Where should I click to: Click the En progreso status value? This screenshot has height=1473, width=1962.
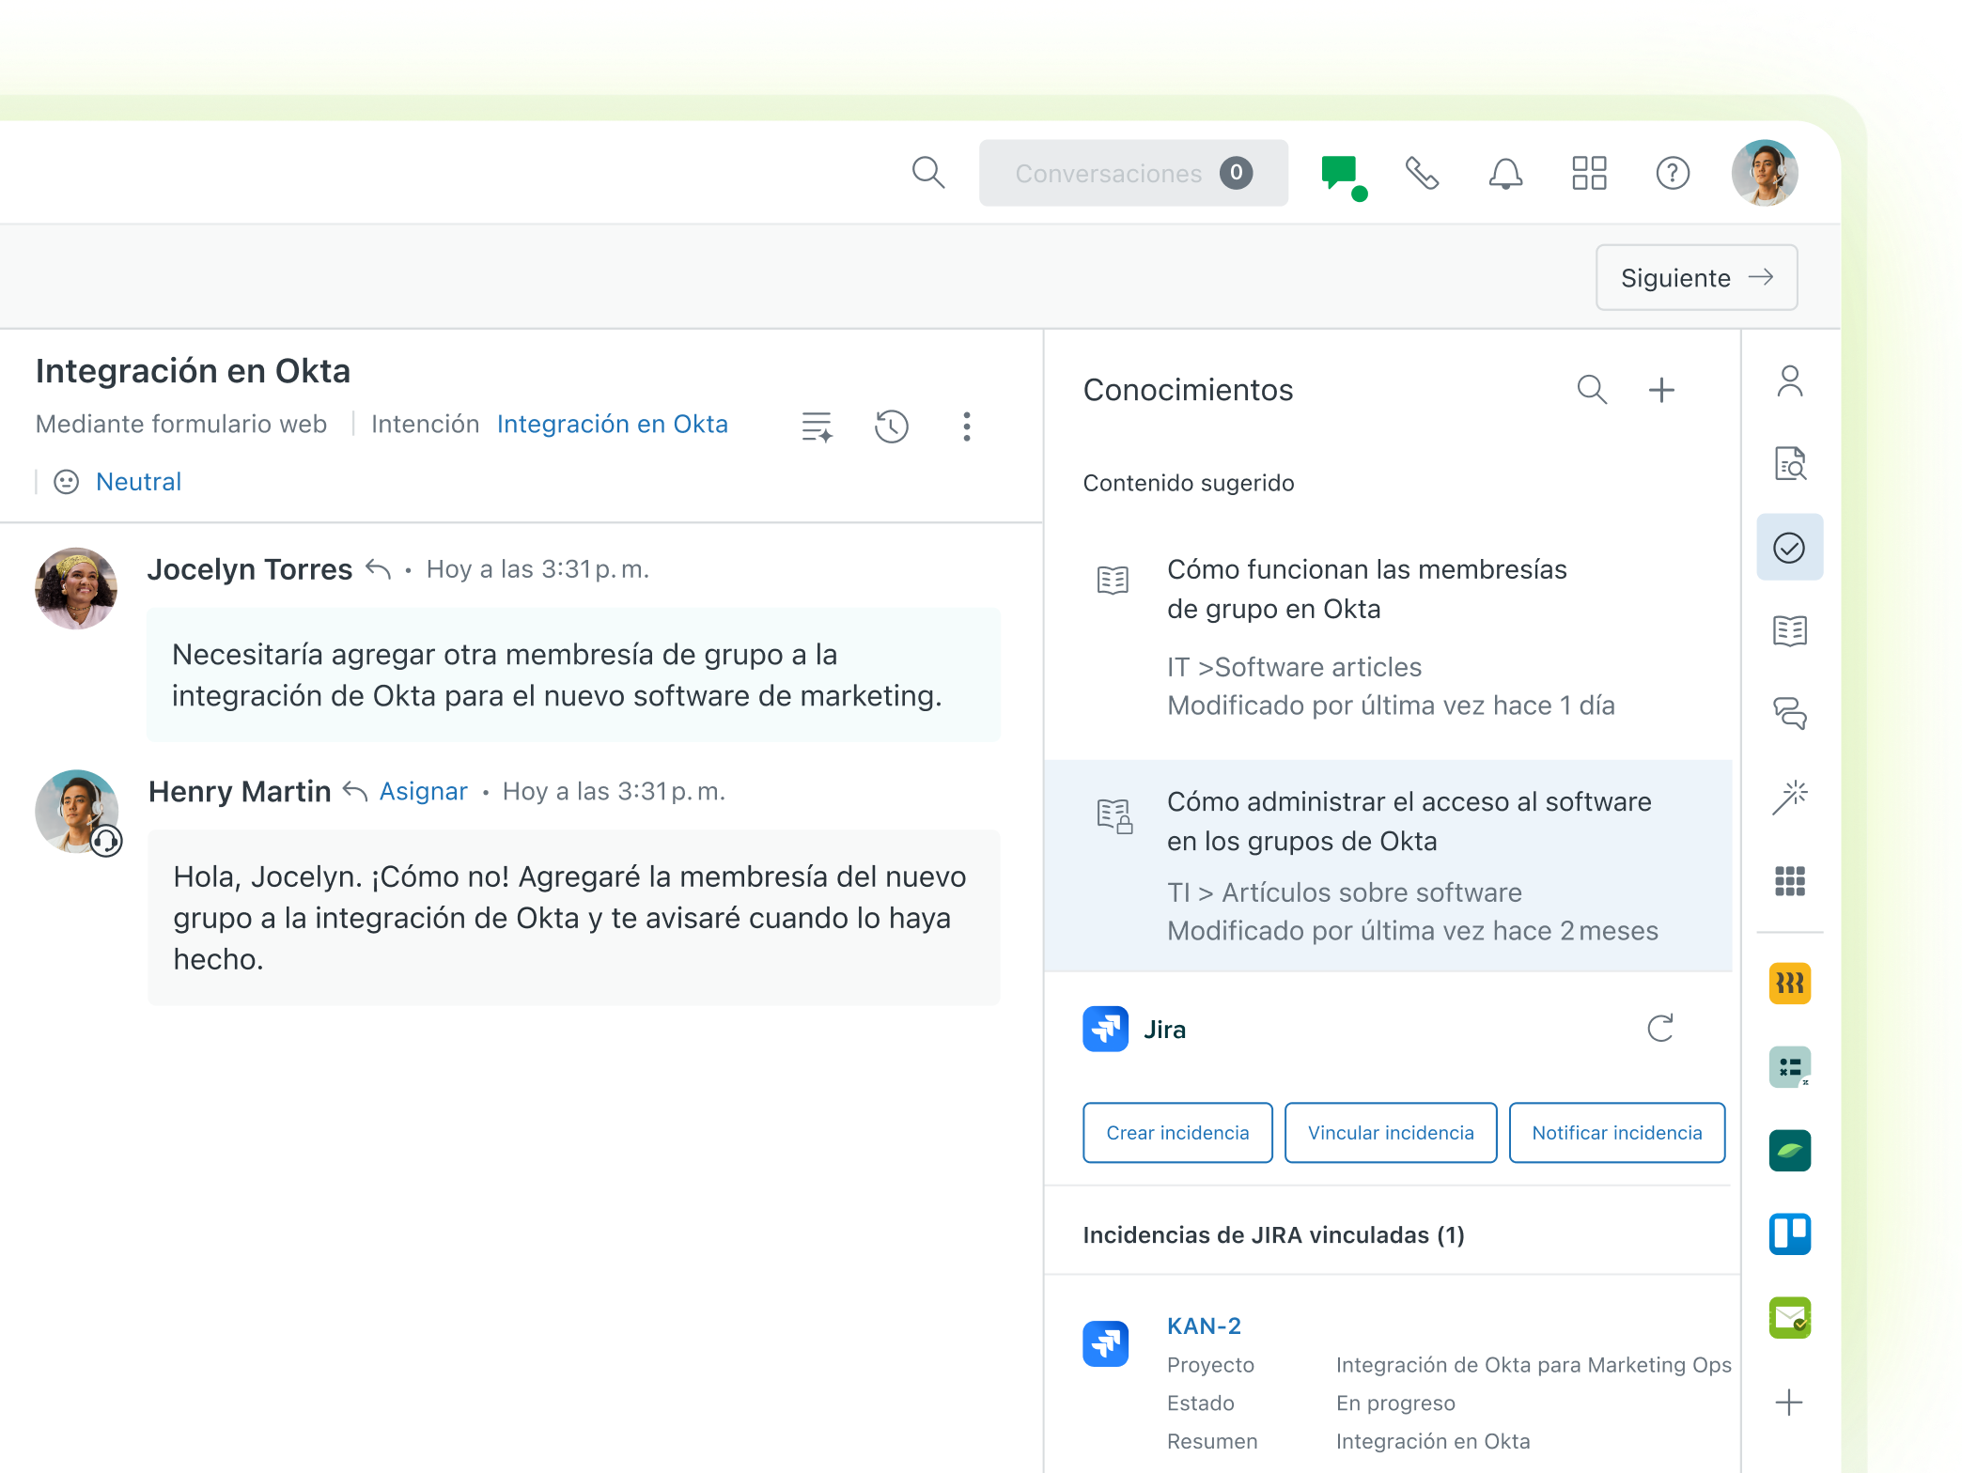click(x=1395, y=1403)
